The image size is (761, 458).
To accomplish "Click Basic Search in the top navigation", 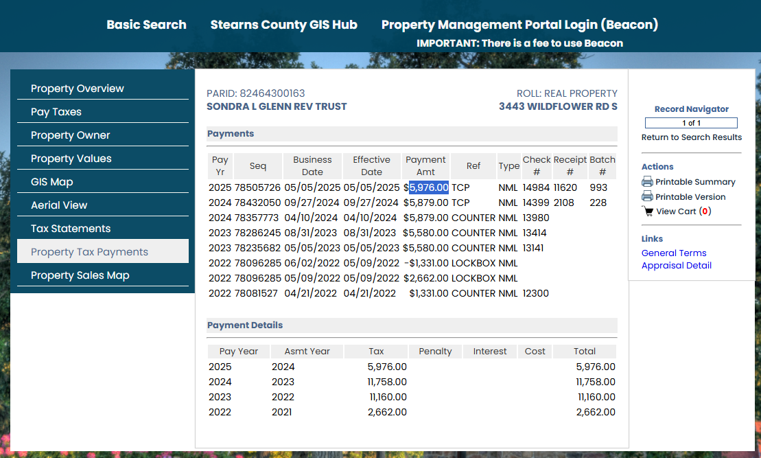I will click(146, 25).
